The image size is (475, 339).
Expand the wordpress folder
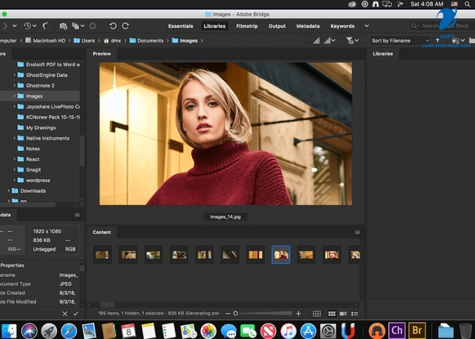[x=14, y=180]
